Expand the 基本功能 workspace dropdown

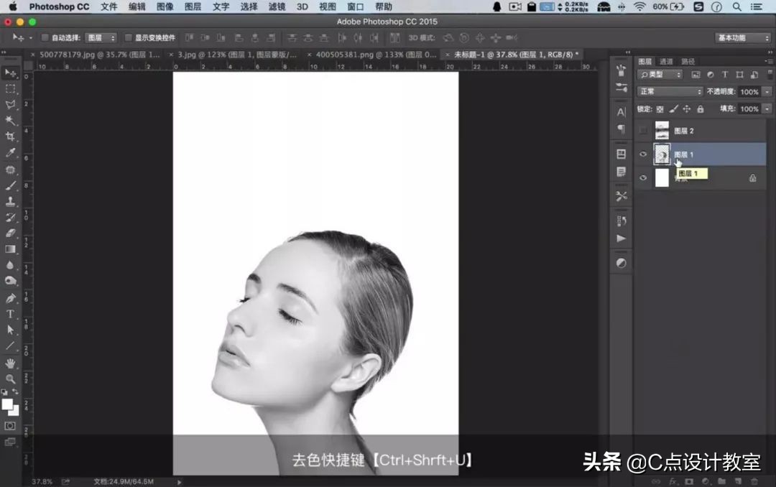click(743, 37)
